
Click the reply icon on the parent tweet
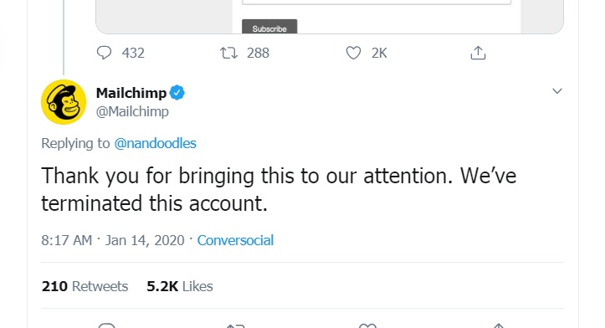click(104, 53)
